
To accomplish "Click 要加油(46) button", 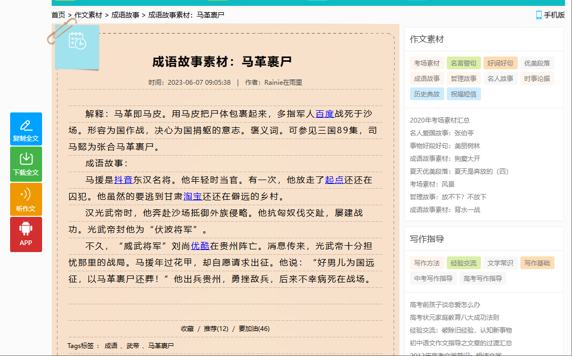I will (254, 329).
